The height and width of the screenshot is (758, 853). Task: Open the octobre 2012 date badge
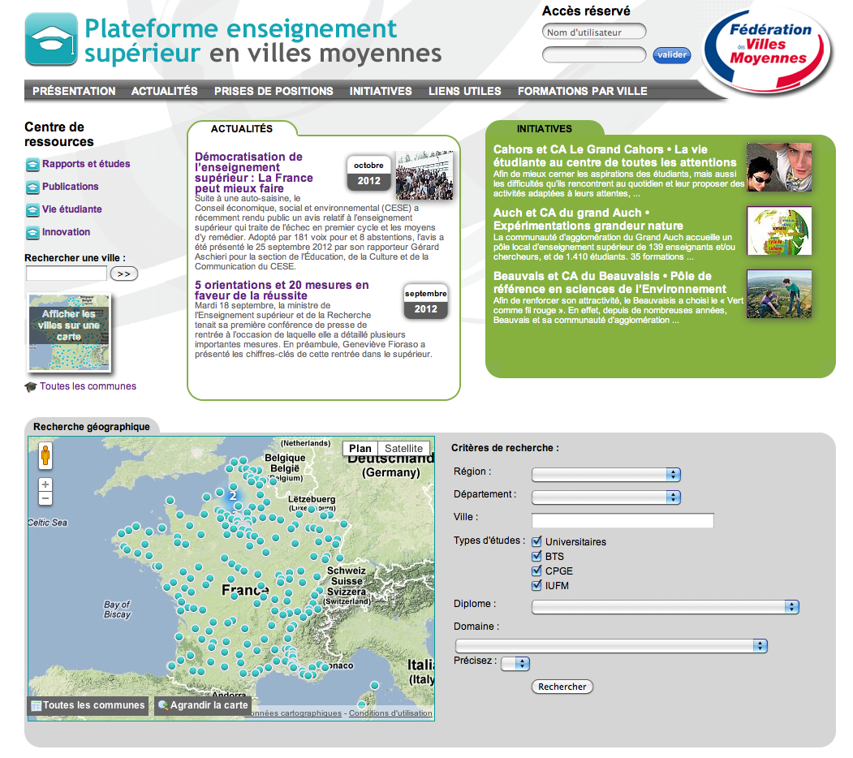[x=368, y=174]
